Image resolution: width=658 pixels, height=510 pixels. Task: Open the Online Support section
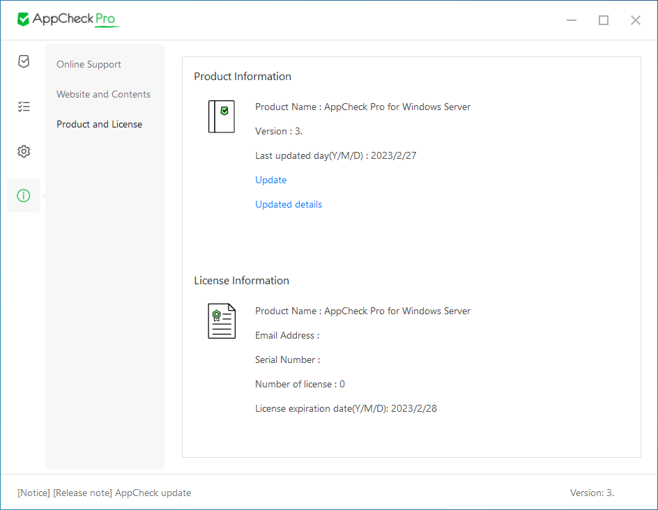point(89,64)
